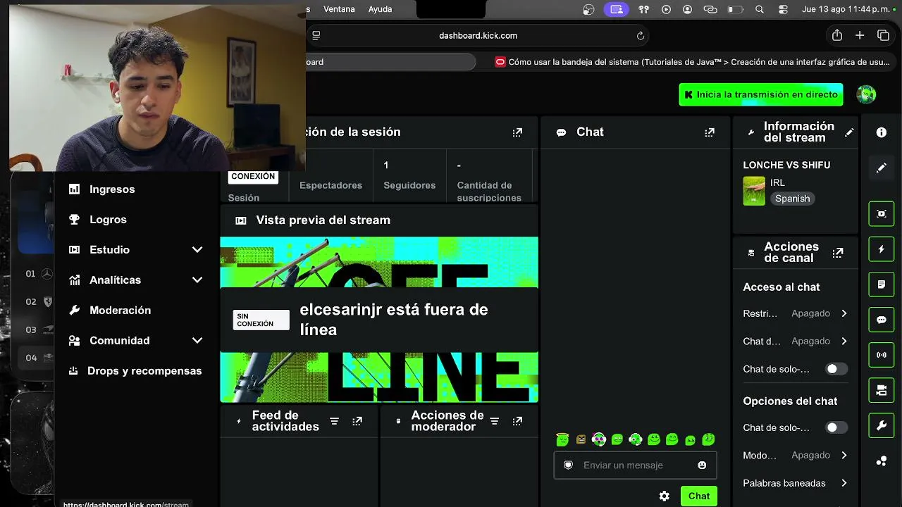Go to Moderación in the sidebar
This screenshot has height=507, width=902.
click(x=120, y=311)
